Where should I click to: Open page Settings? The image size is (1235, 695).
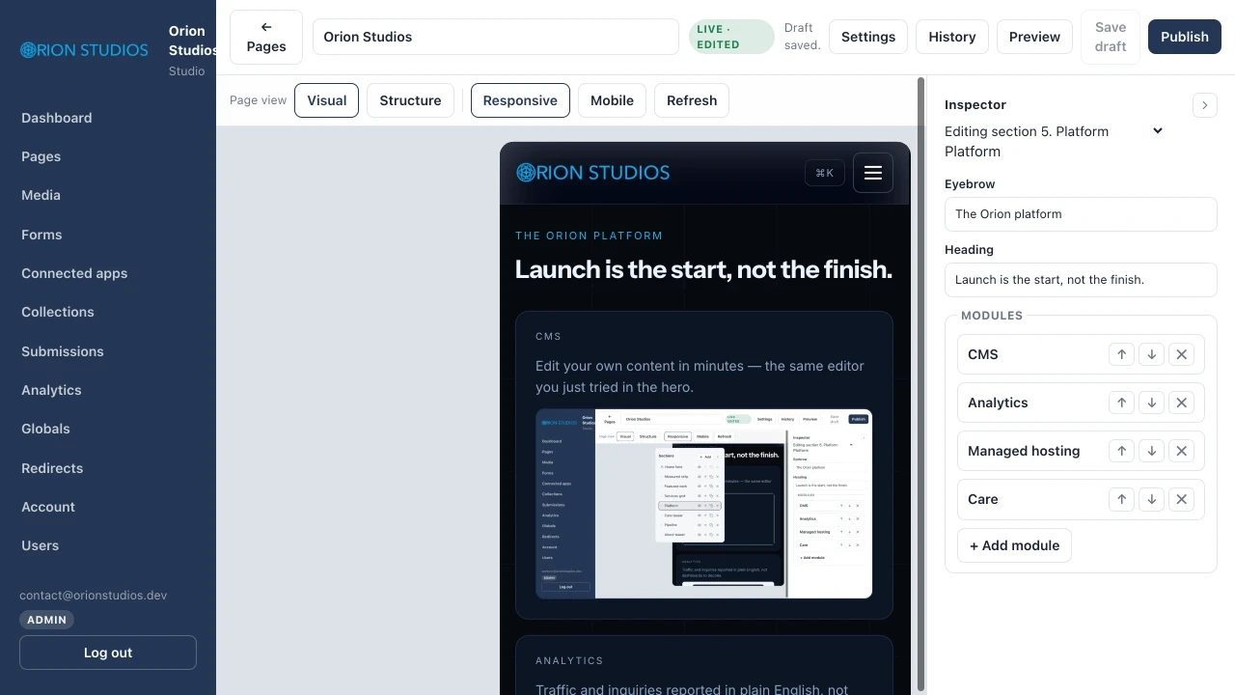[868, 37]
